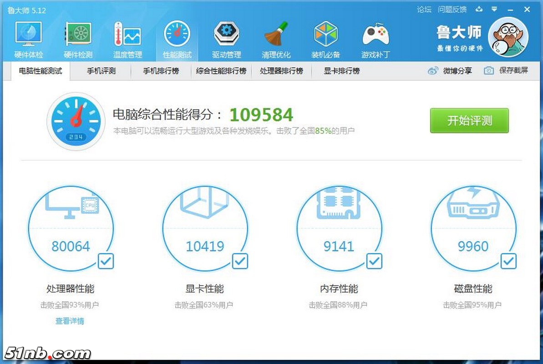Screen dimensions: 543x364
Task: Click the green 开始评测 button
Action: (x=469, y=121)
